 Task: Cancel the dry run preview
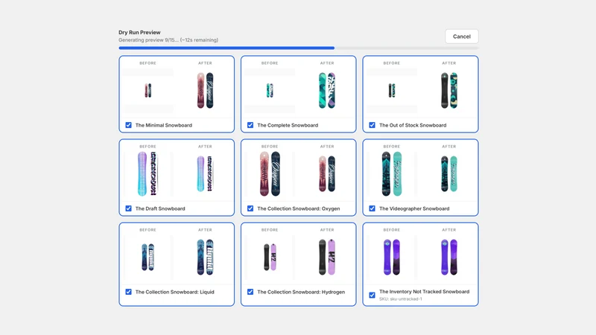point(461,36)
